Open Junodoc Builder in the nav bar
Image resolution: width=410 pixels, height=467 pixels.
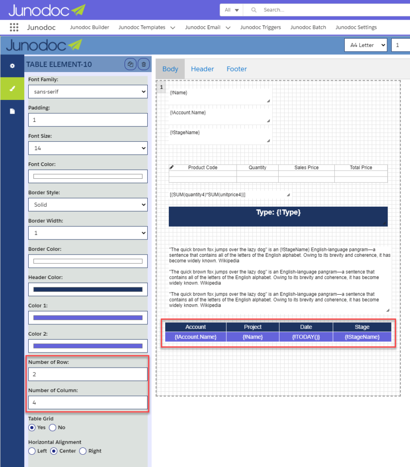(89, 27)
